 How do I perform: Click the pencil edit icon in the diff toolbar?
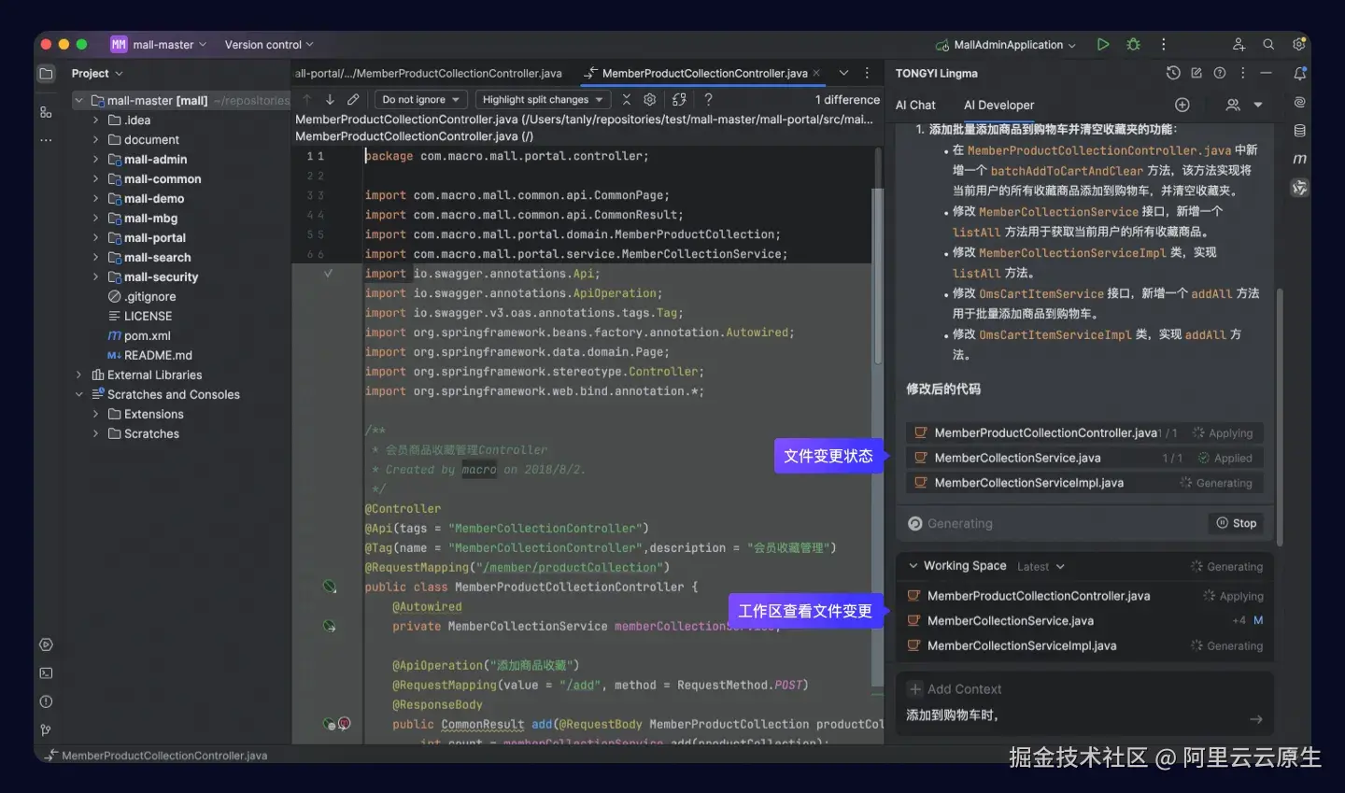pos(353,99)
